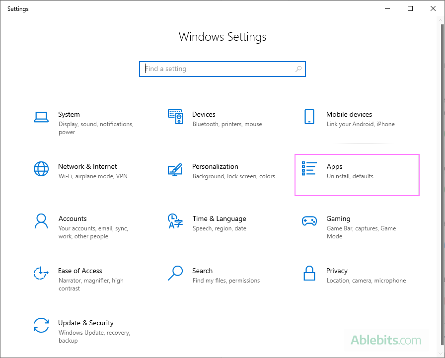Open the Personalization paintbrush icon
The height and width of the screenshot is (358, 445).
point(175,169)
